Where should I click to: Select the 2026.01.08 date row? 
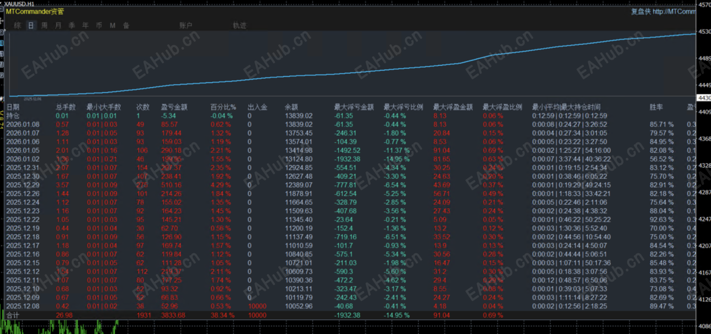(23, 125)
